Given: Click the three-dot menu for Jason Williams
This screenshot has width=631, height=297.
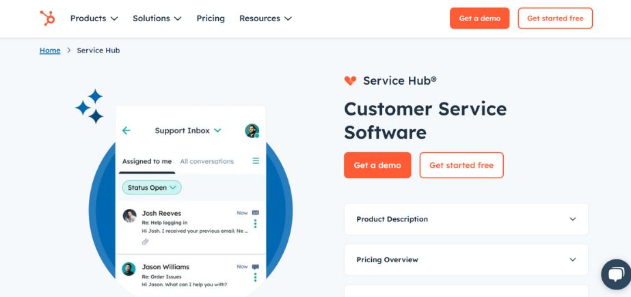Looking at the screenshot, I should click(x=256, y=277).
